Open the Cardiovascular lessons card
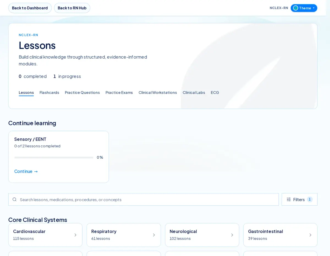330x256 pixels. [x=45, y=235]
